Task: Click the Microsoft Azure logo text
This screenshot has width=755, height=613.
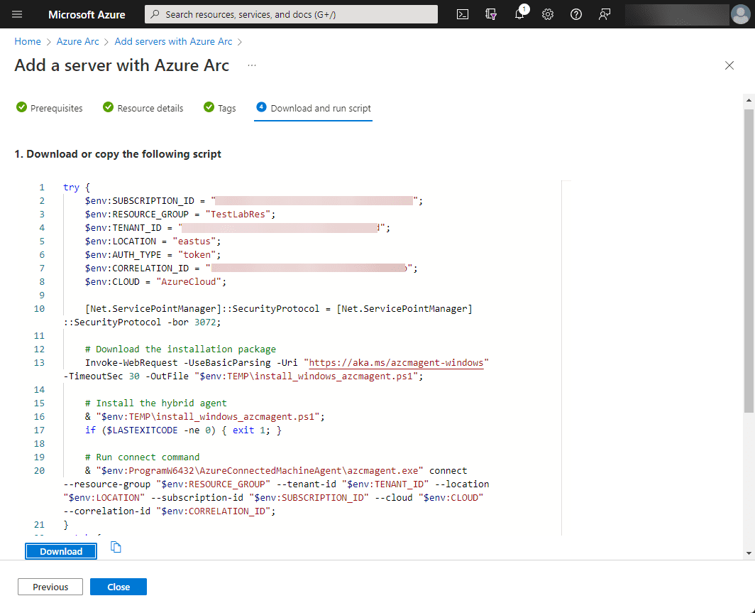Action: 87,14
